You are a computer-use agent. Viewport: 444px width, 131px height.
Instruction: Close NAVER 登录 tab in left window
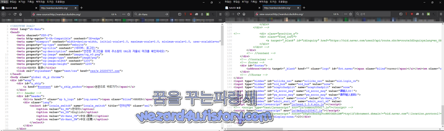pos(36,8)
